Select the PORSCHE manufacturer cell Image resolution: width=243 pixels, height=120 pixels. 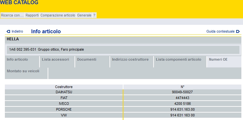click(x=64, y=109)
